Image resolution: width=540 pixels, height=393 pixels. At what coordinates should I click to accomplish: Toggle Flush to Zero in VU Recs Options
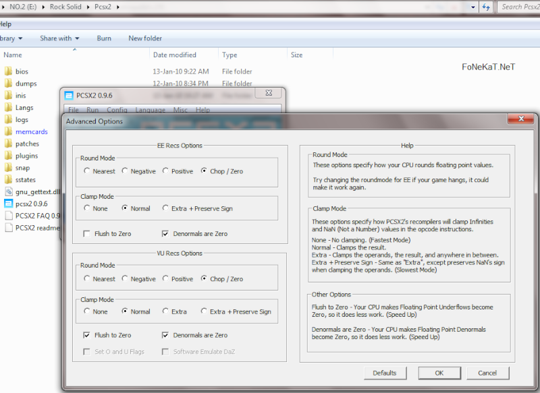pyautogui.click(x=87, y=335)
